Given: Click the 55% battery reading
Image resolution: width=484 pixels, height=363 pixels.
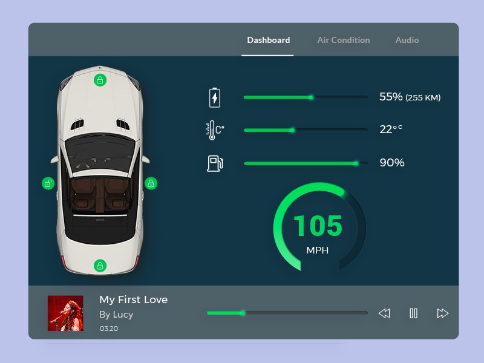Looking at the screenshot, I should click(410, 97).
